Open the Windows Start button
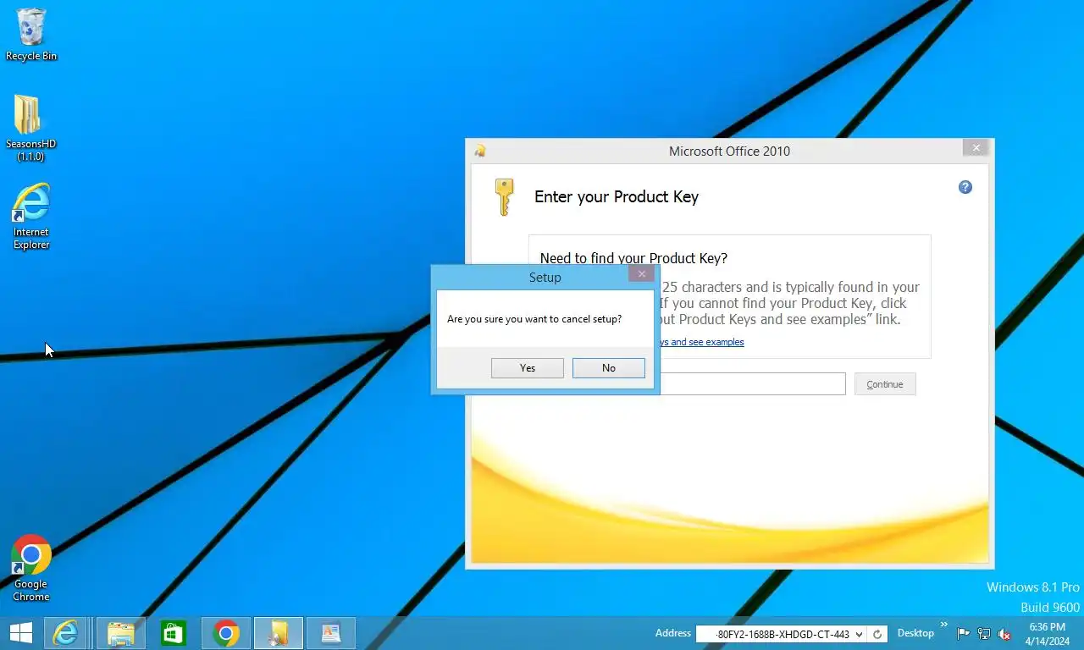 20,633
